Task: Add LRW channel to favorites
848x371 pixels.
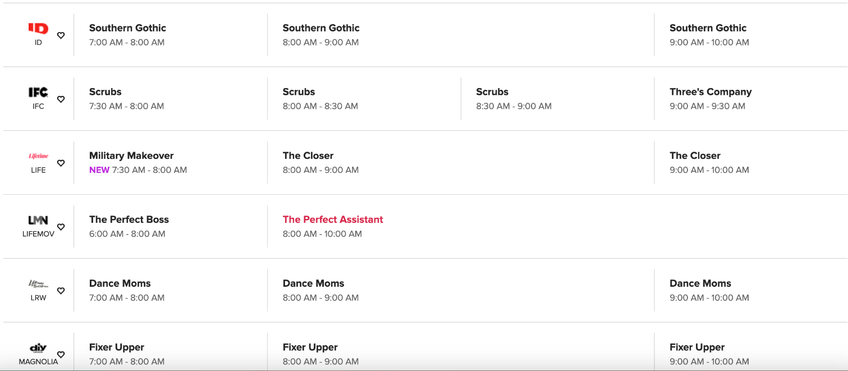Action: 61,291
